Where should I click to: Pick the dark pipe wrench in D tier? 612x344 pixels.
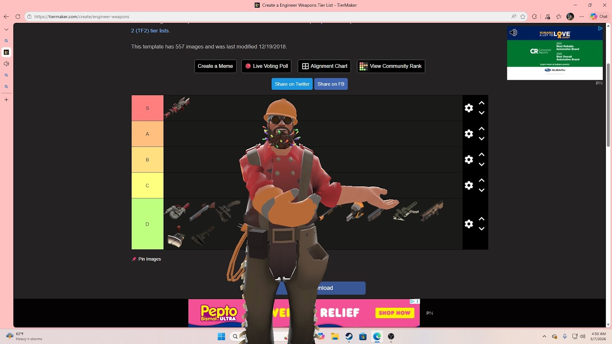pos(228,211)
